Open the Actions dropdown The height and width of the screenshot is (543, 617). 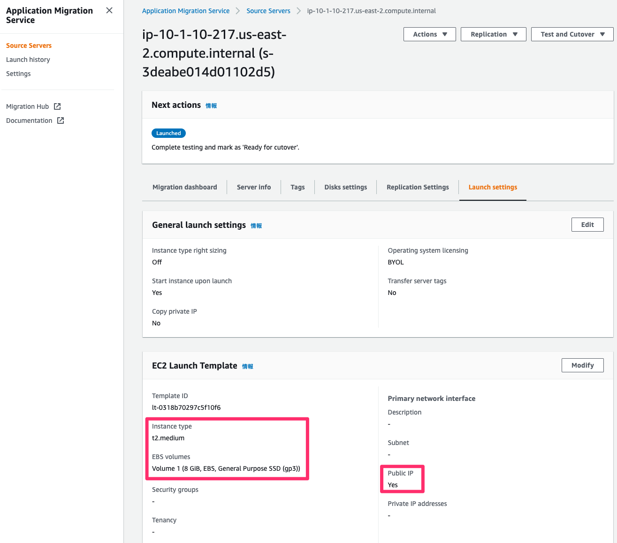(x=430, y=34)
